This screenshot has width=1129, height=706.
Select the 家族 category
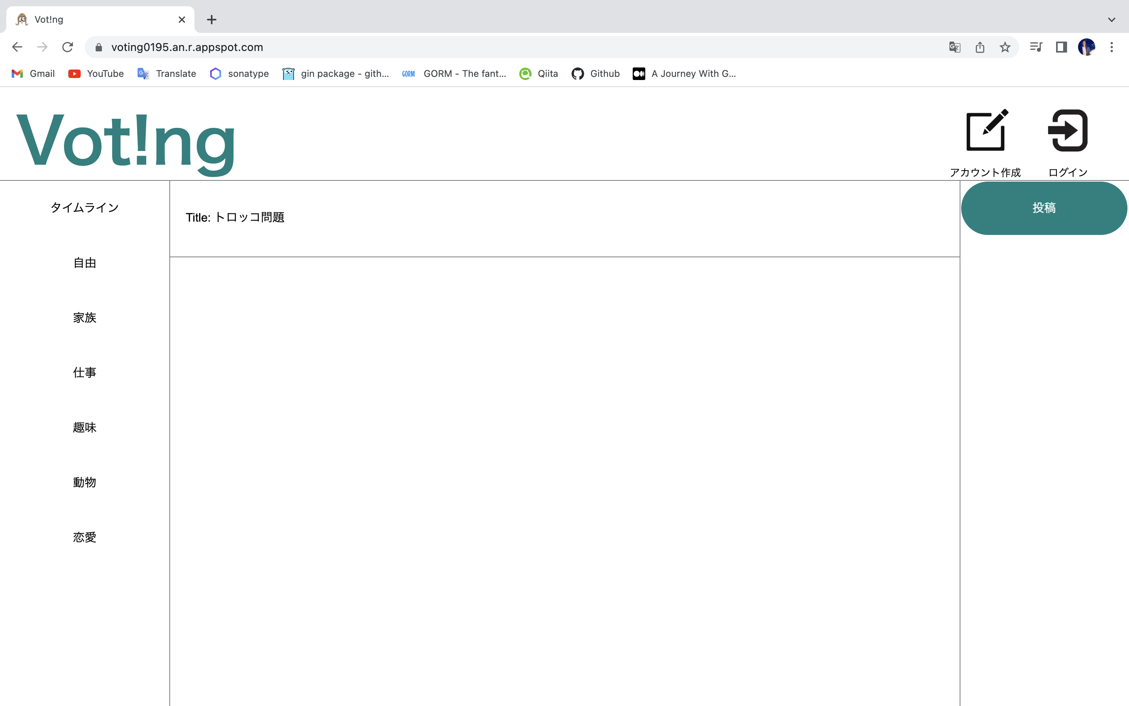84,318
